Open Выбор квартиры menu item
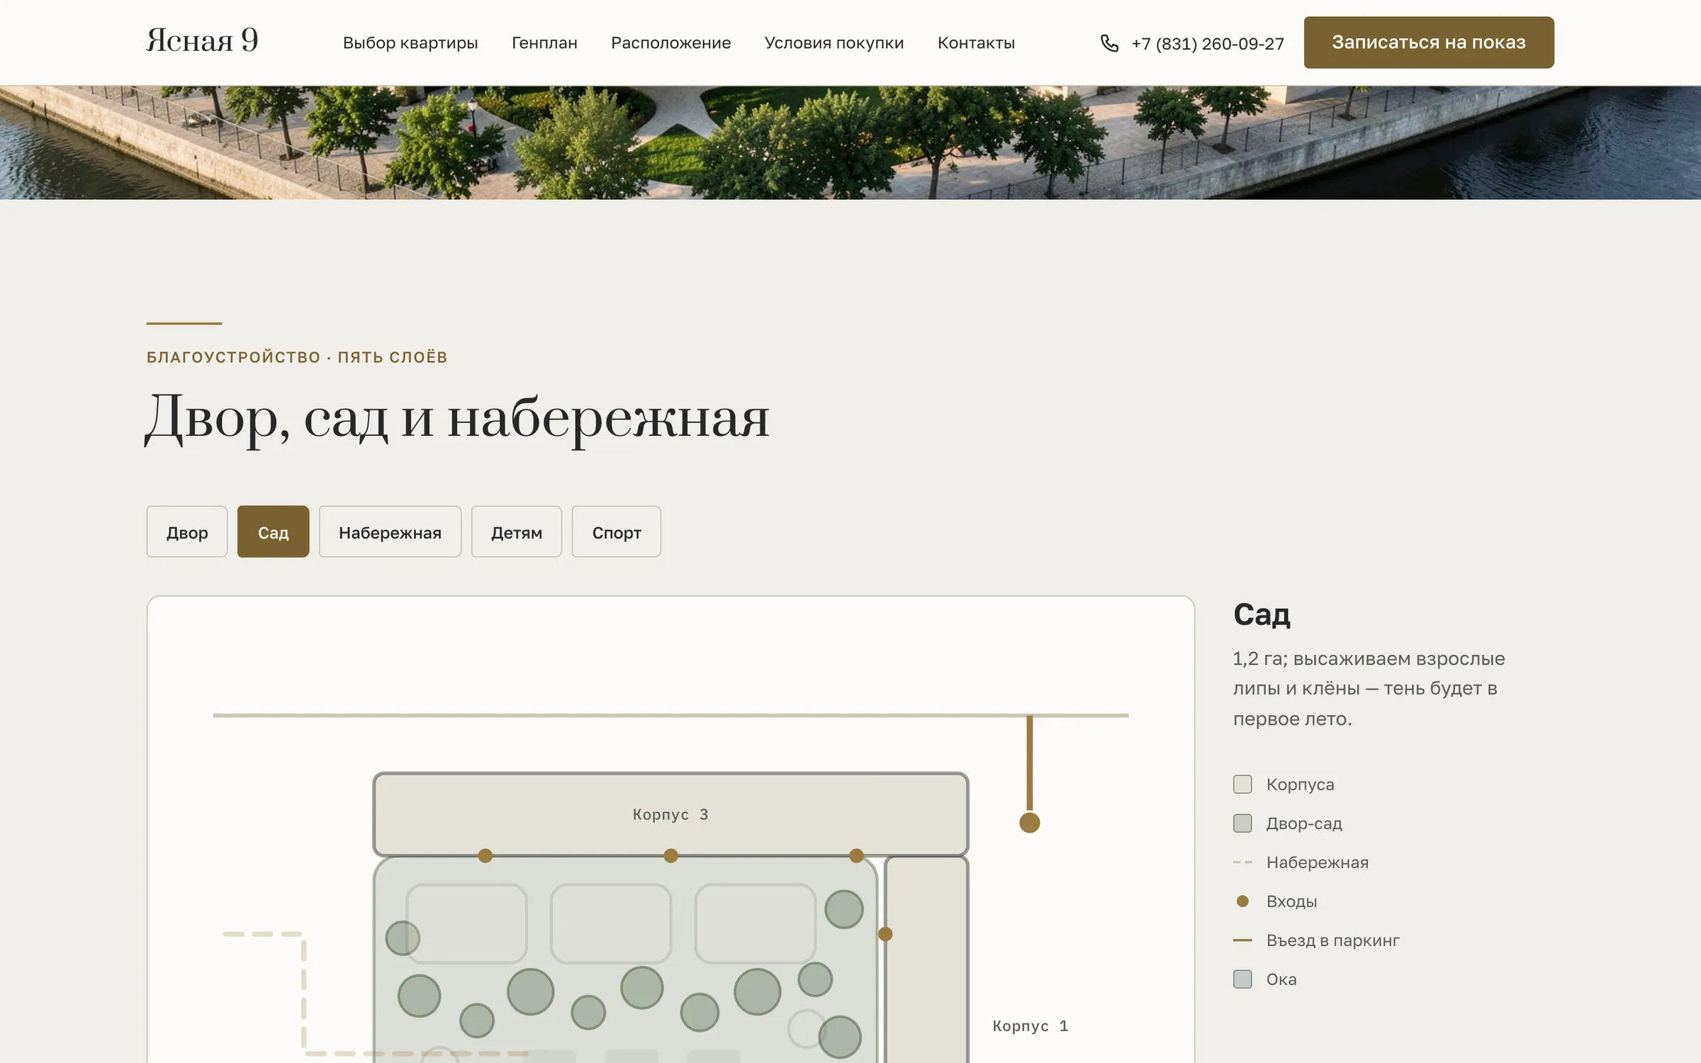 410,43
